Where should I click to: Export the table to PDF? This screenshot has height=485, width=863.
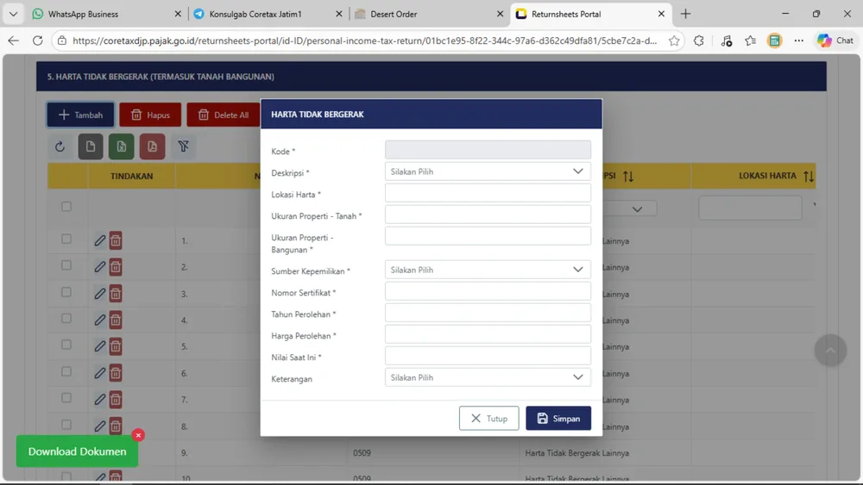[152, 146]
